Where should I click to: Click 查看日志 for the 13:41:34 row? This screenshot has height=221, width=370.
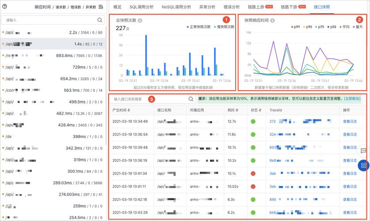click(350, 173)
